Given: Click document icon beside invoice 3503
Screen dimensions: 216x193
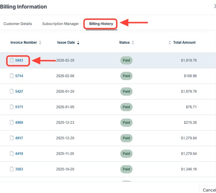Looking at the screenshot, I should point(12,169).
